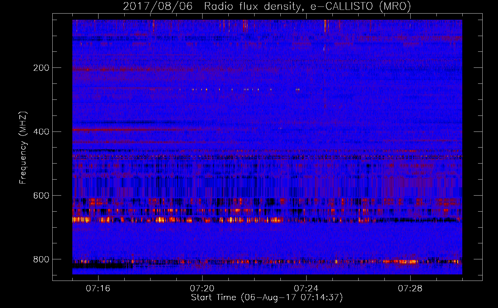
Task: Click the 600 frequency tick label
Action: tap(41, 196)
